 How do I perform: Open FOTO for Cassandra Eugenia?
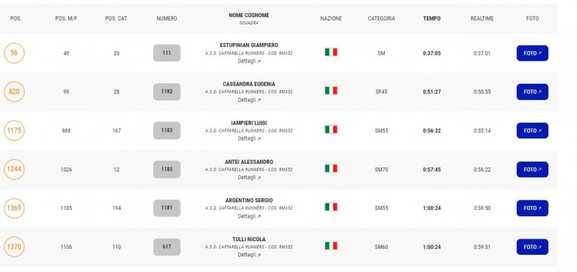coord(532,92)
